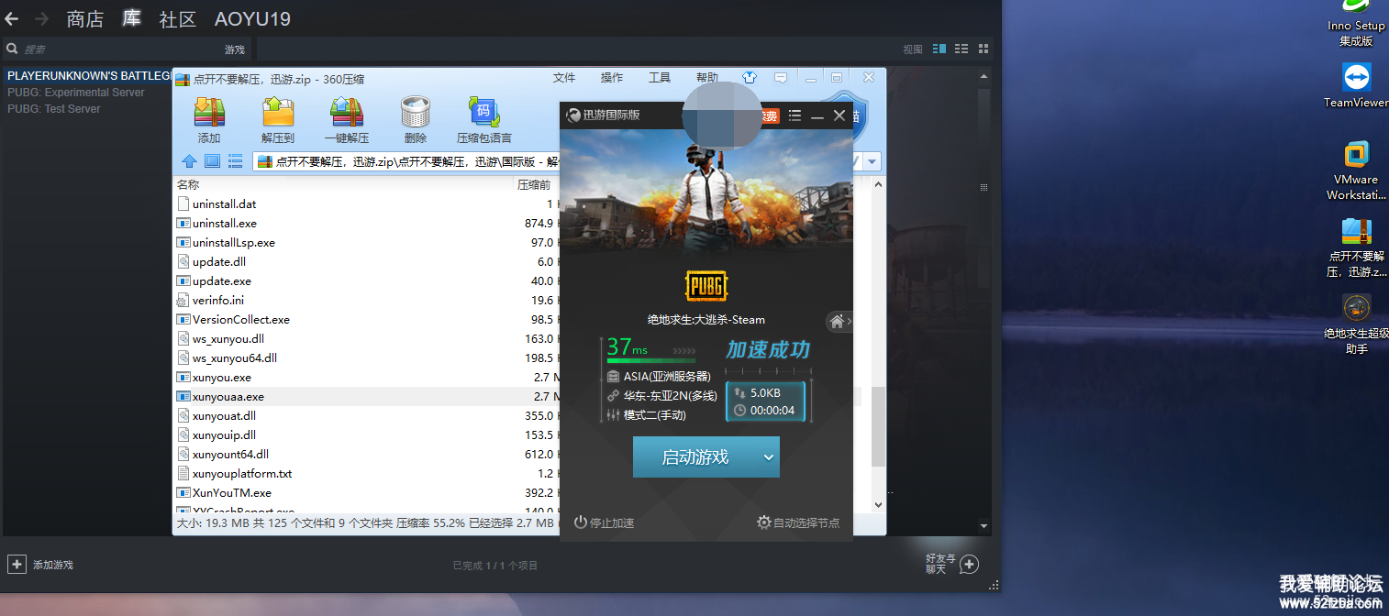The image size is (1389, 616).
Task: Open 绝地求生超级助手 desktop icon
Action: [x=1356, y=324]
